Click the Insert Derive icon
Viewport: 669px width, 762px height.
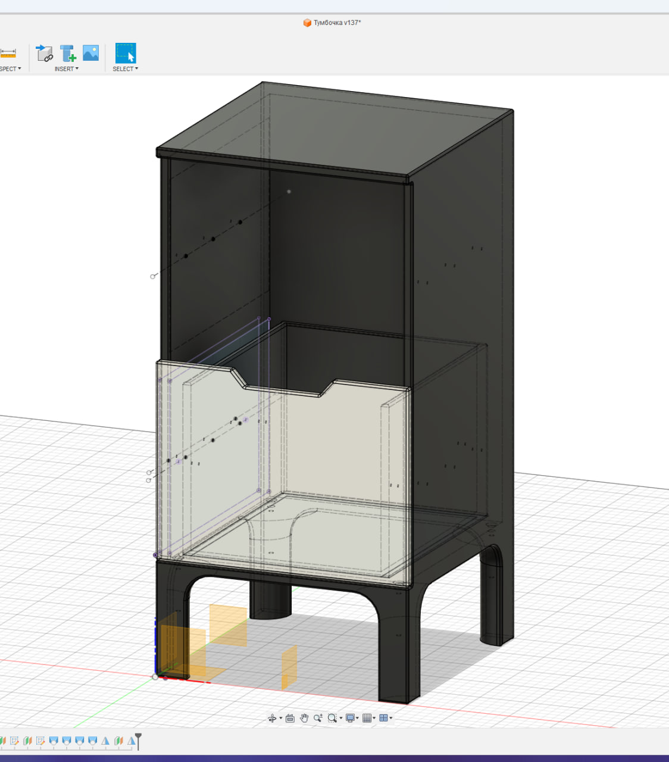pyautogui.click(x=45, y=53)
